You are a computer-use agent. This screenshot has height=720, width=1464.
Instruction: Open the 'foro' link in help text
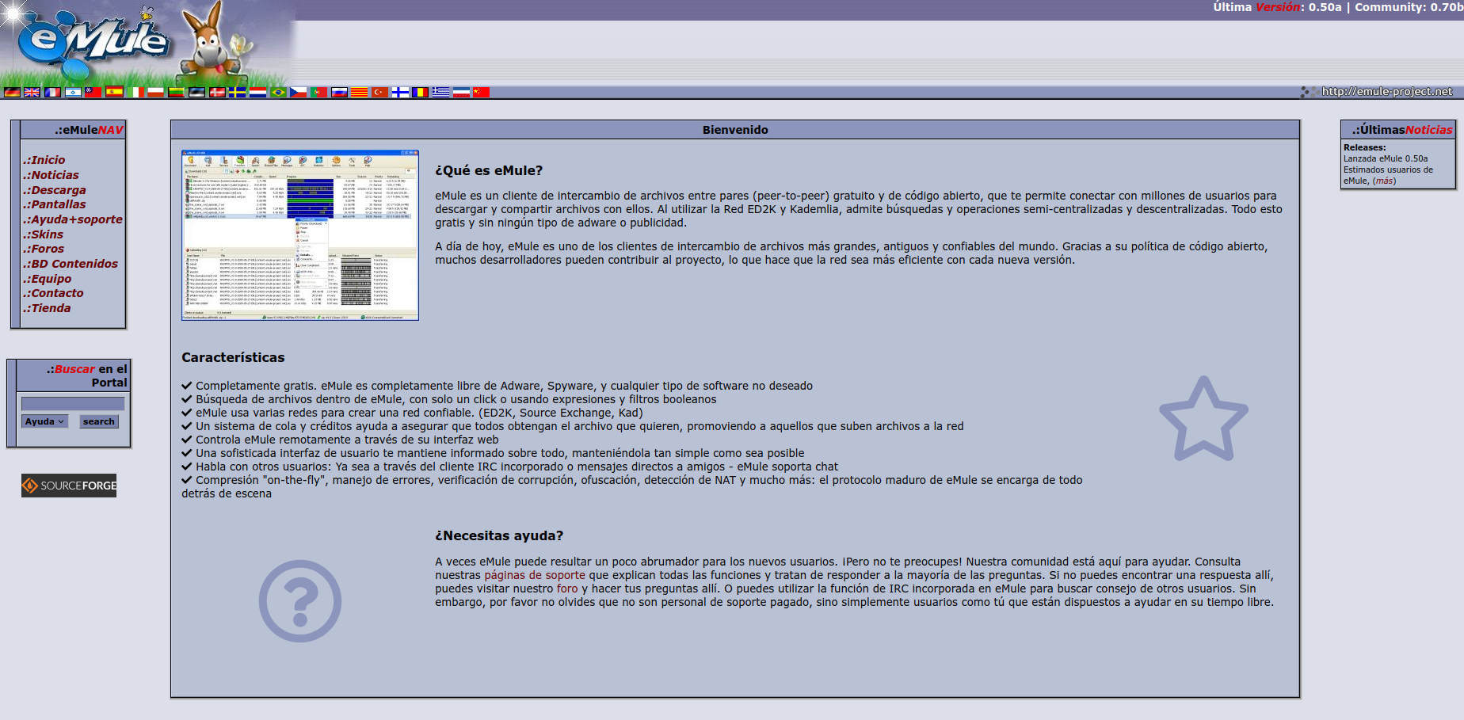click(x=567, y=589)
